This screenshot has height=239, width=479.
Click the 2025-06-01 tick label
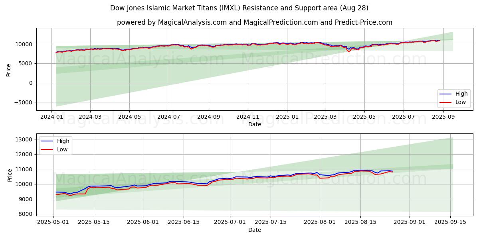(x=143, y=222)
